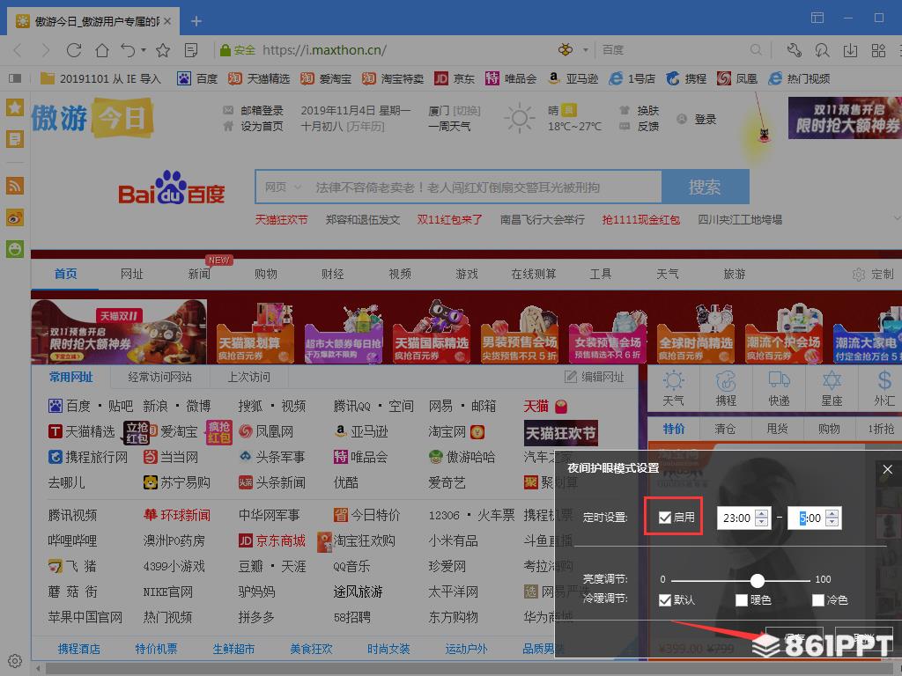Screen dimensions: 902x676
Task: Switch to the 网址 navigation tab
Action: (x=132, y=275)
